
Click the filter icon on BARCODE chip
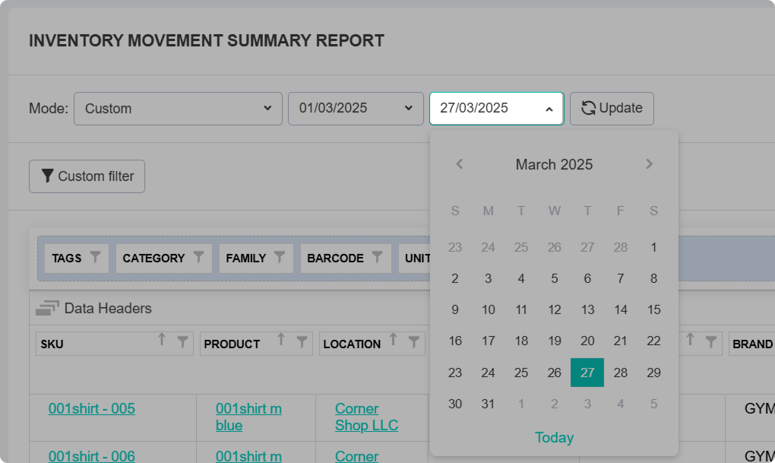coord(378,257)
